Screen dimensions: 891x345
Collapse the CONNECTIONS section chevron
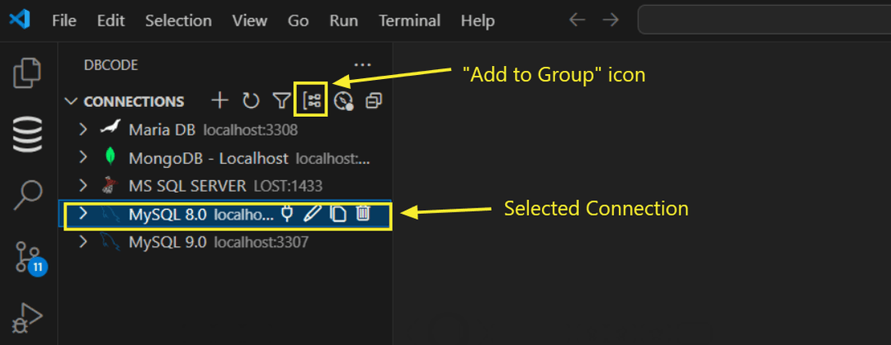tap(71, 101)
